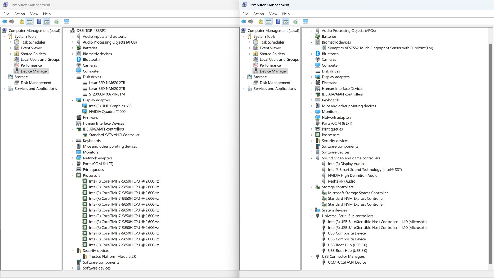Select Microsoft Storage Spaces Controller
Viewport: 494px width, 278px height.
(x=358, y=193)
